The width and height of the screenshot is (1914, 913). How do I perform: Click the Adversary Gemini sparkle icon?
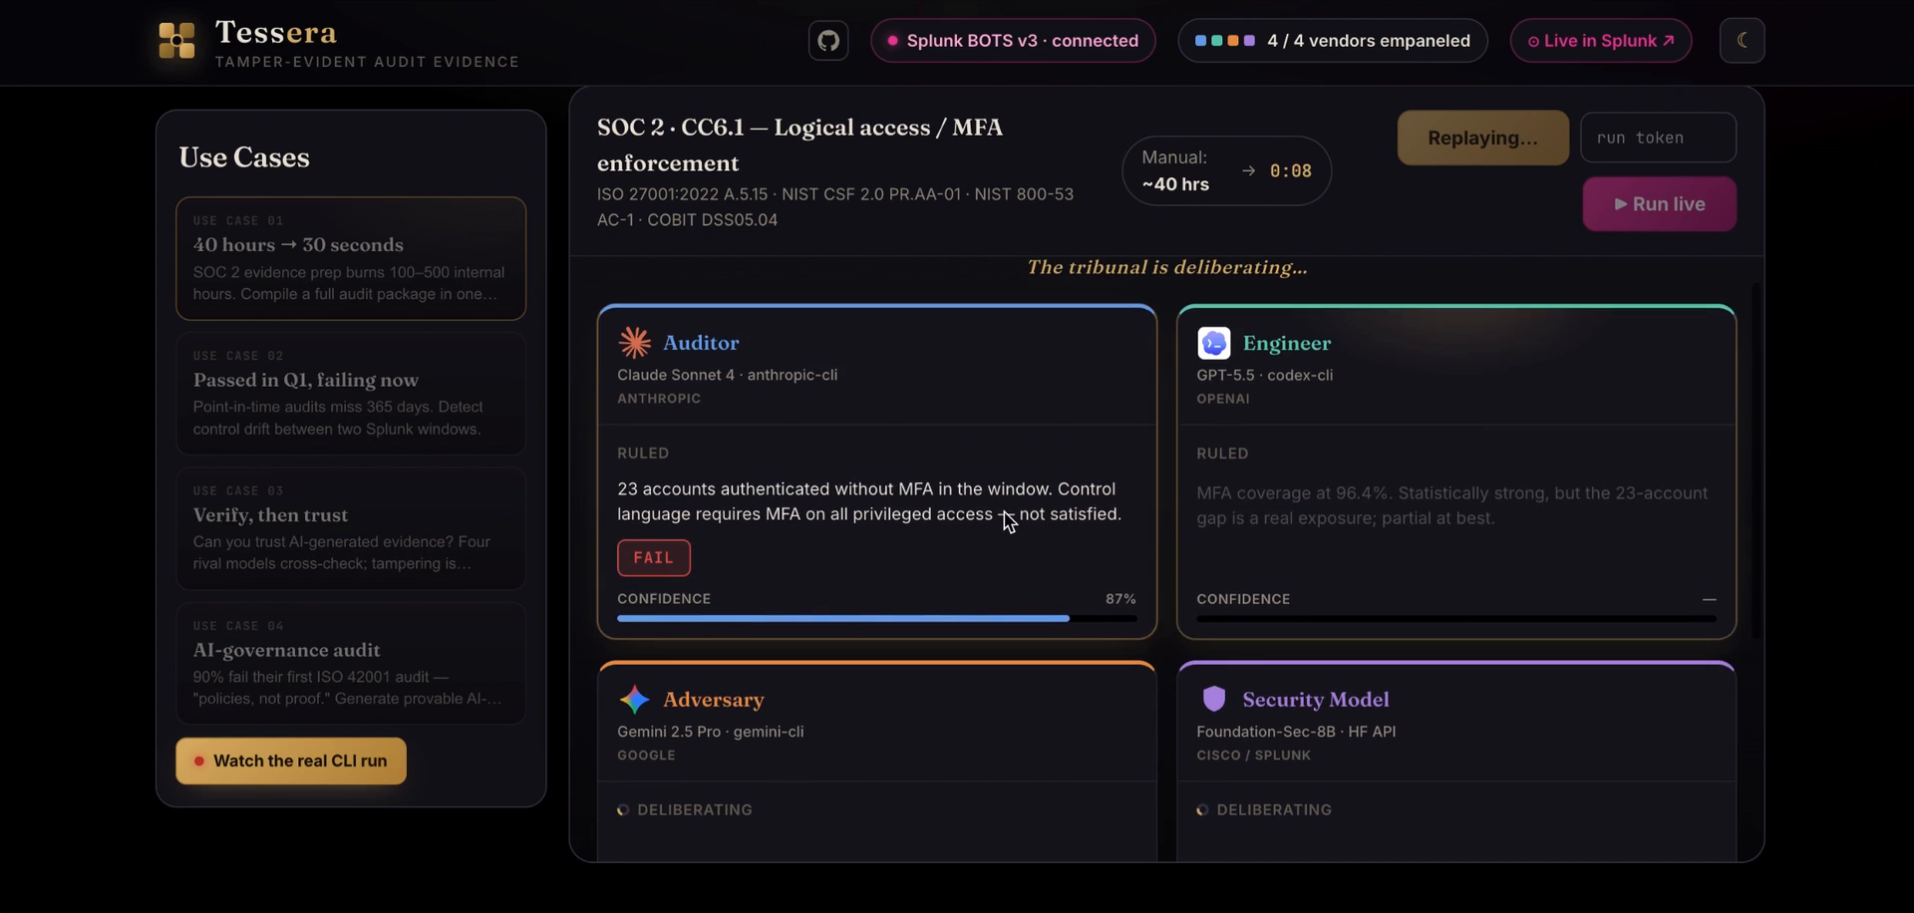coord(634,700)
